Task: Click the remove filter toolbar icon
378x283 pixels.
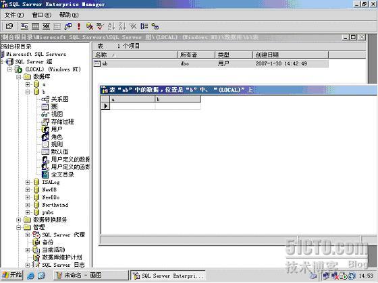Action: 133,26
